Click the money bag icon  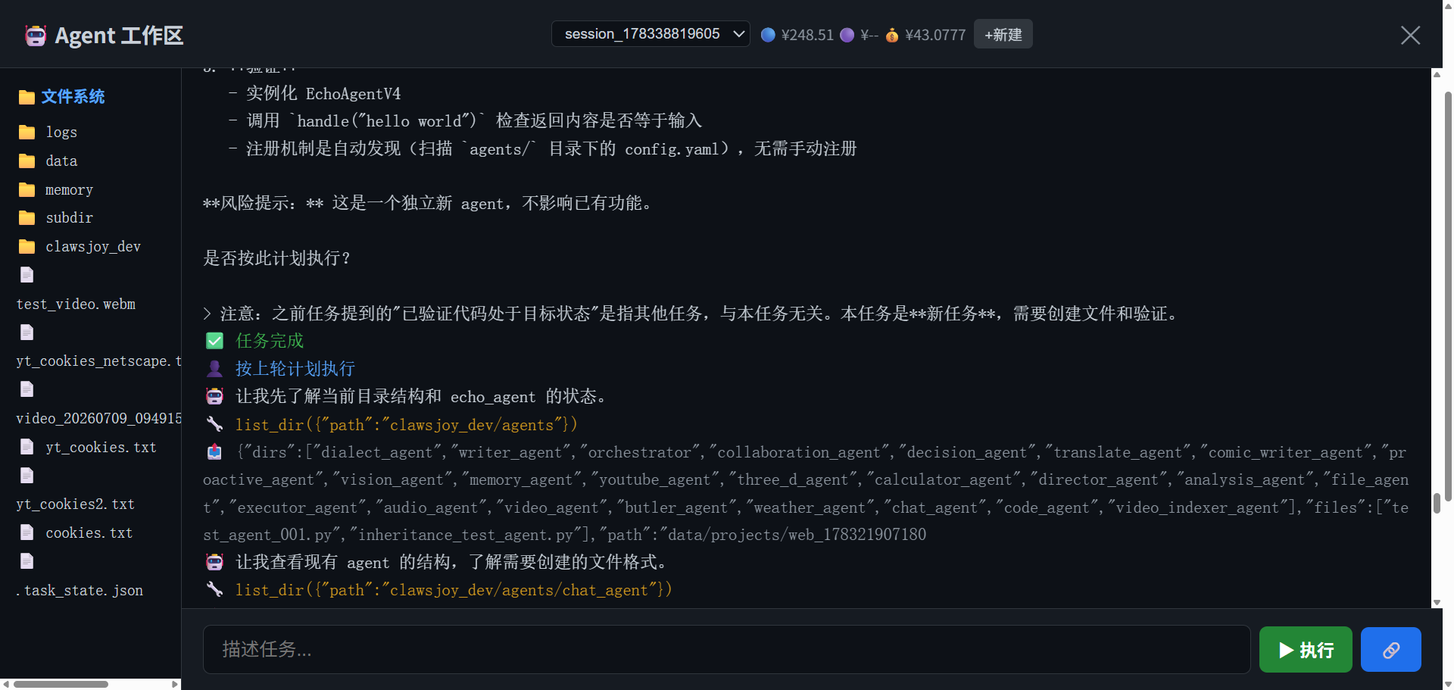pos(892,35)
